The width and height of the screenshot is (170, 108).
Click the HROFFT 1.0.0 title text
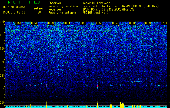pos(21,2)
